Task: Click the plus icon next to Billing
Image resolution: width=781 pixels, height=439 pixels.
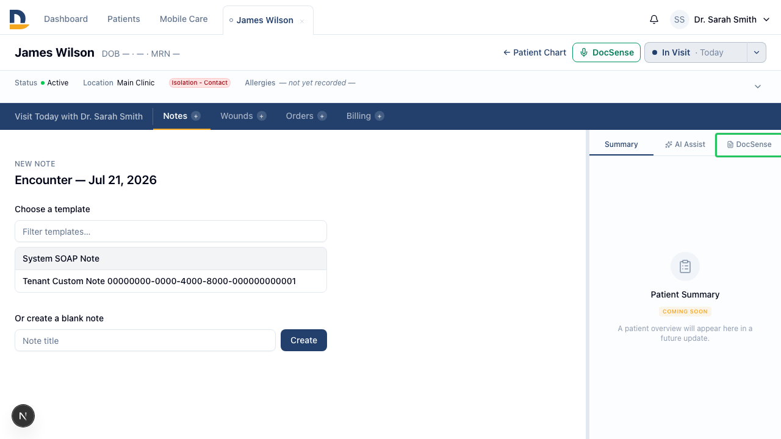Action: pyautogui.click(x=380, y=116)
